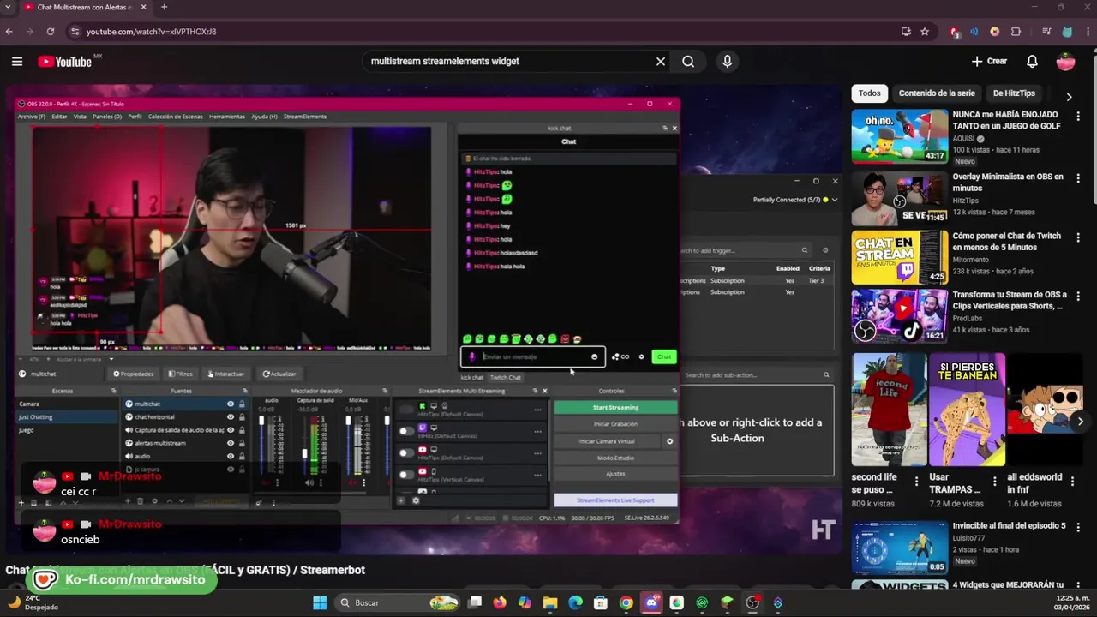Toggle visibility of the multichat source
The width and height of the screenshot is (1097, 617).
(230, 404)
